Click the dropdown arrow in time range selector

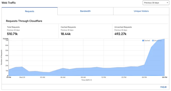coord(167,3)
